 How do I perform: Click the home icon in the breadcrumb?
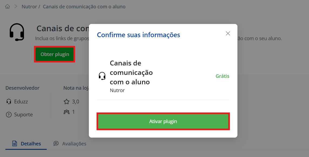8,6
